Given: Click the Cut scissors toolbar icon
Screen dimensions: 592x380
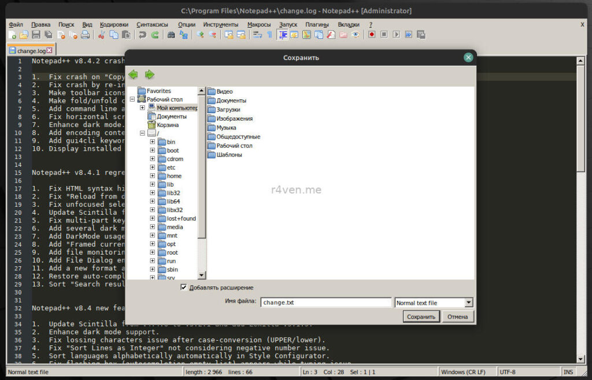Looking at the screenshot, I should pyautogui.click(x=101, y=35).
